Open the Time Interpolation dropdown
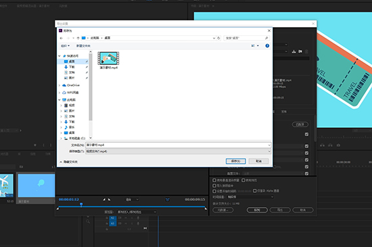372x247 pixels. pyautogui.click(x=250, y=197)
